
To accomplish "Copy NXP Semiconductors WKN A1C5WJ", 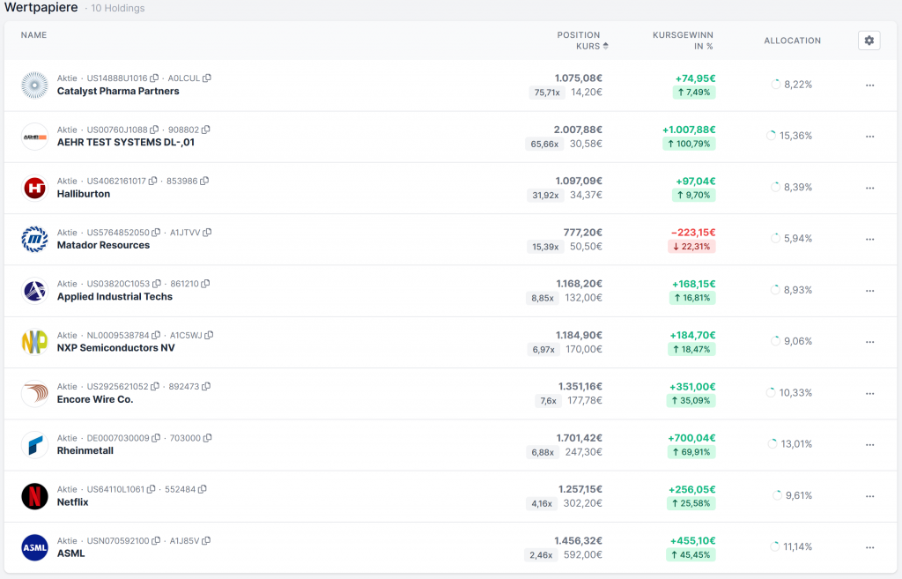I will (209, 335).
